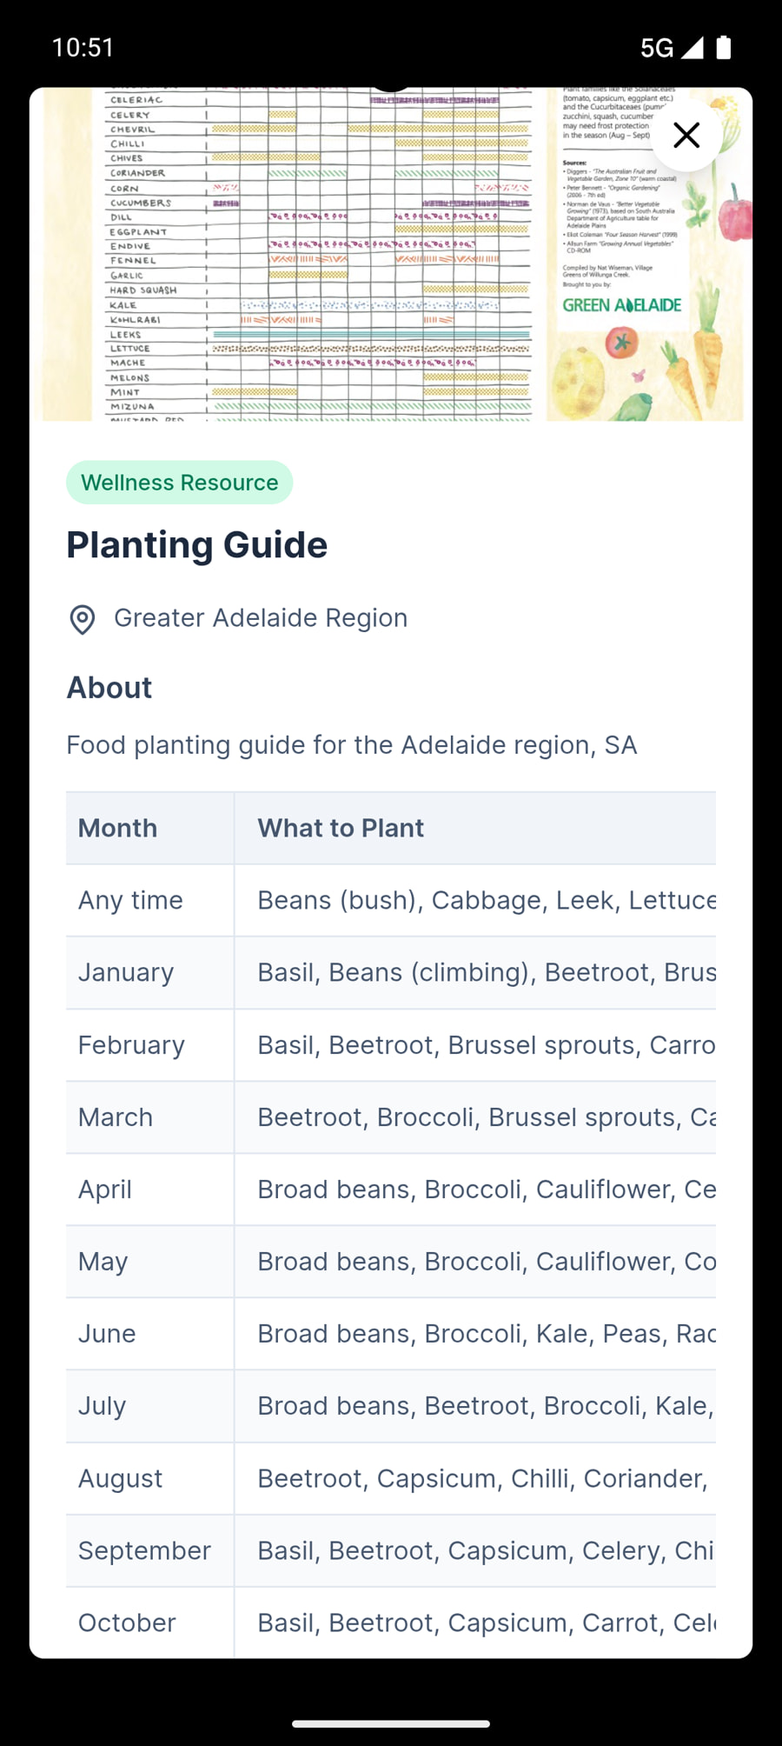Select the June row month cell
The width and height of the screenshot is (782, 1746).
point(107,1334)
